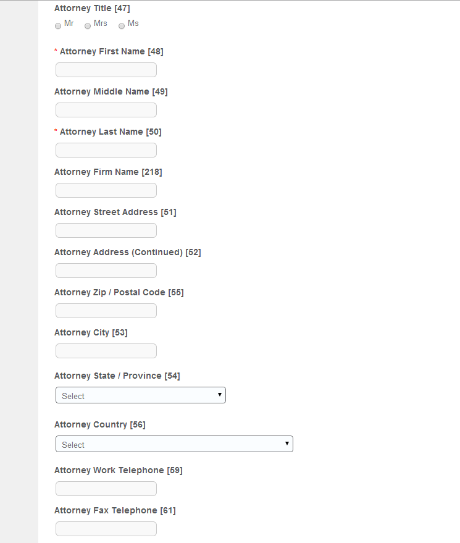Click the Attorney Work Telephone field
Screen dimensions: 460x543
coord(106,489)
